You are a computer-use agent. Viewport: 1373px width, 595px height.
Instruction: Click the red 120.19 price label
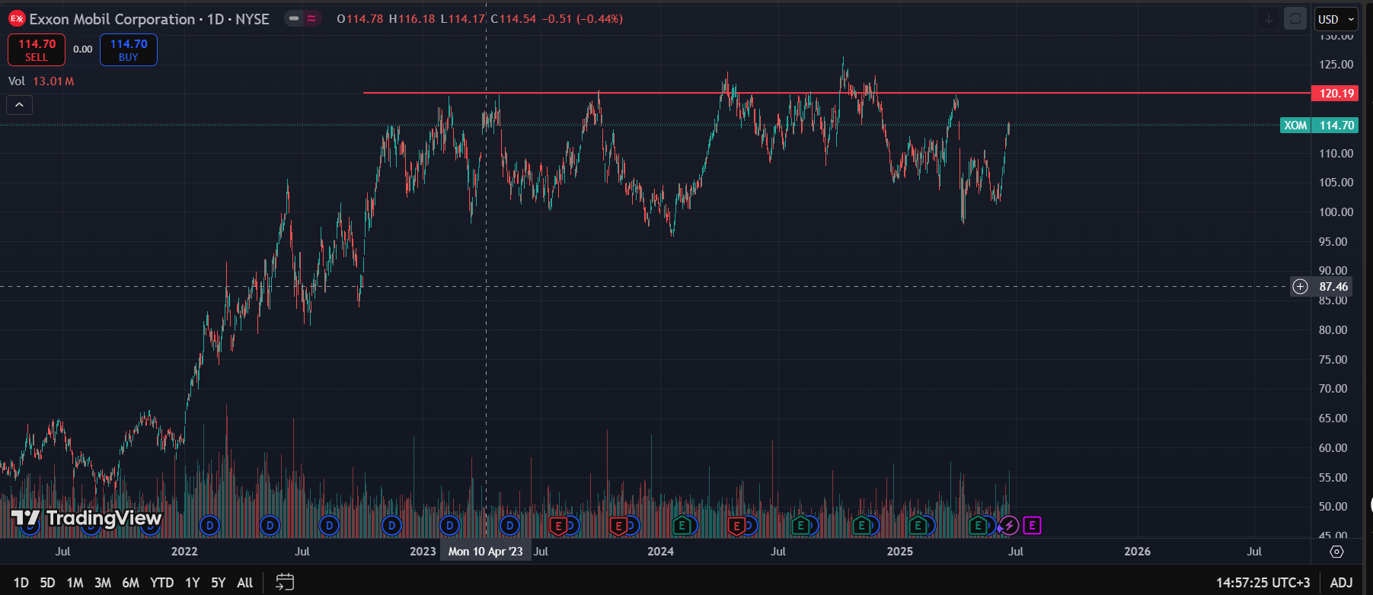(1335, 93)
